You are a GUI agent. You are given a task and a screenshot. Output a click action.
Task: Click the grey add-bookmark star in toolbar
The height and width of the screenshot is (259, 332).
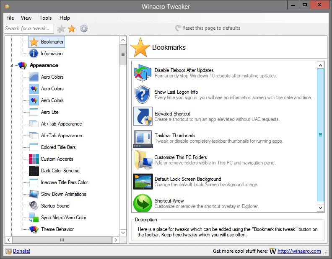pos(61,29)
